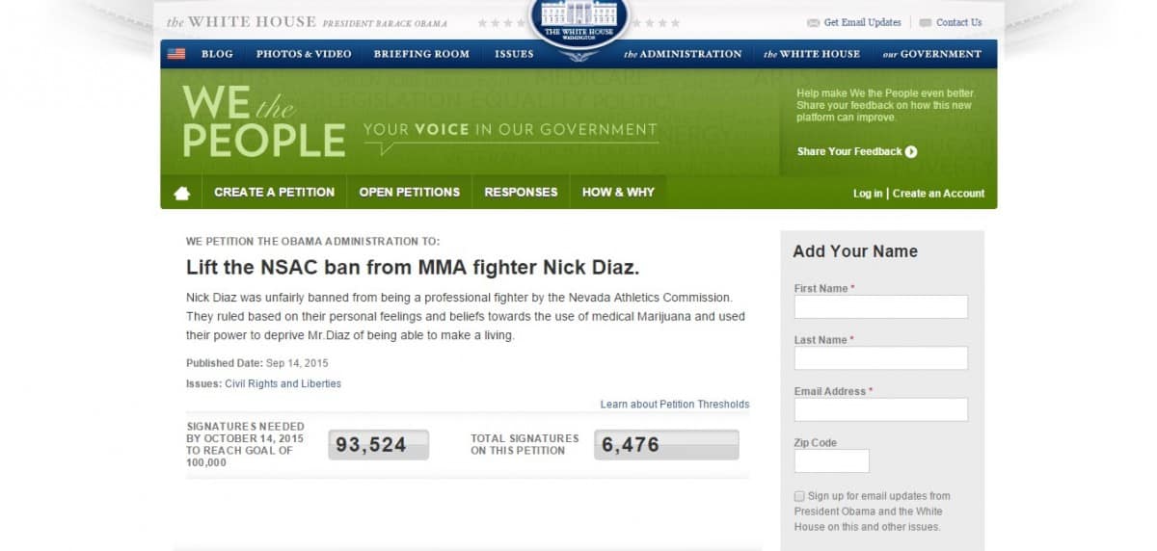The height and width of the screenshot is (551, 1157).
Task: Click the US flag icon in navigation bar
Action: click(x=175, y=54)
